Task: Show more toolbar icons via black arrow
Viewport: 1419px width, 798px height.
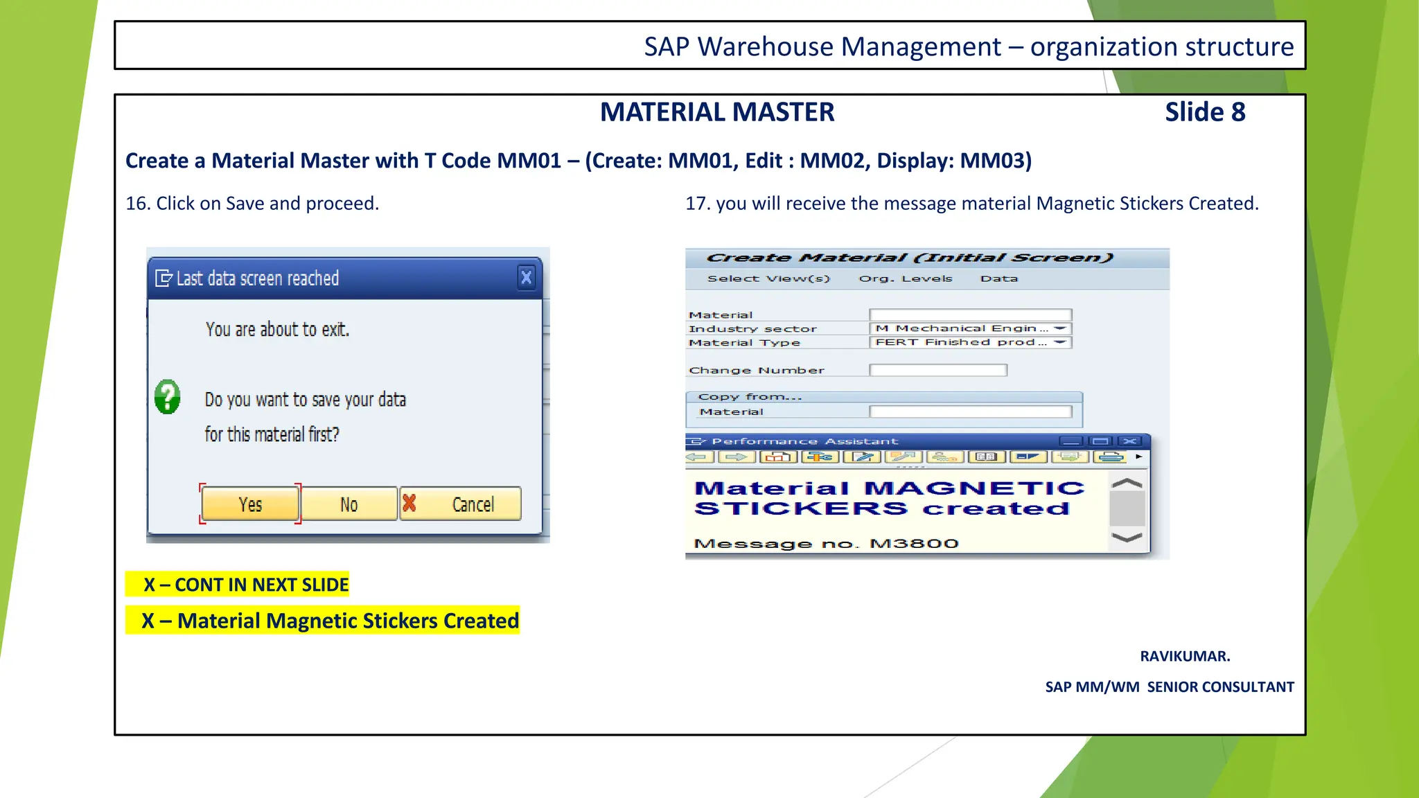Action: (x=1138, y=456)
